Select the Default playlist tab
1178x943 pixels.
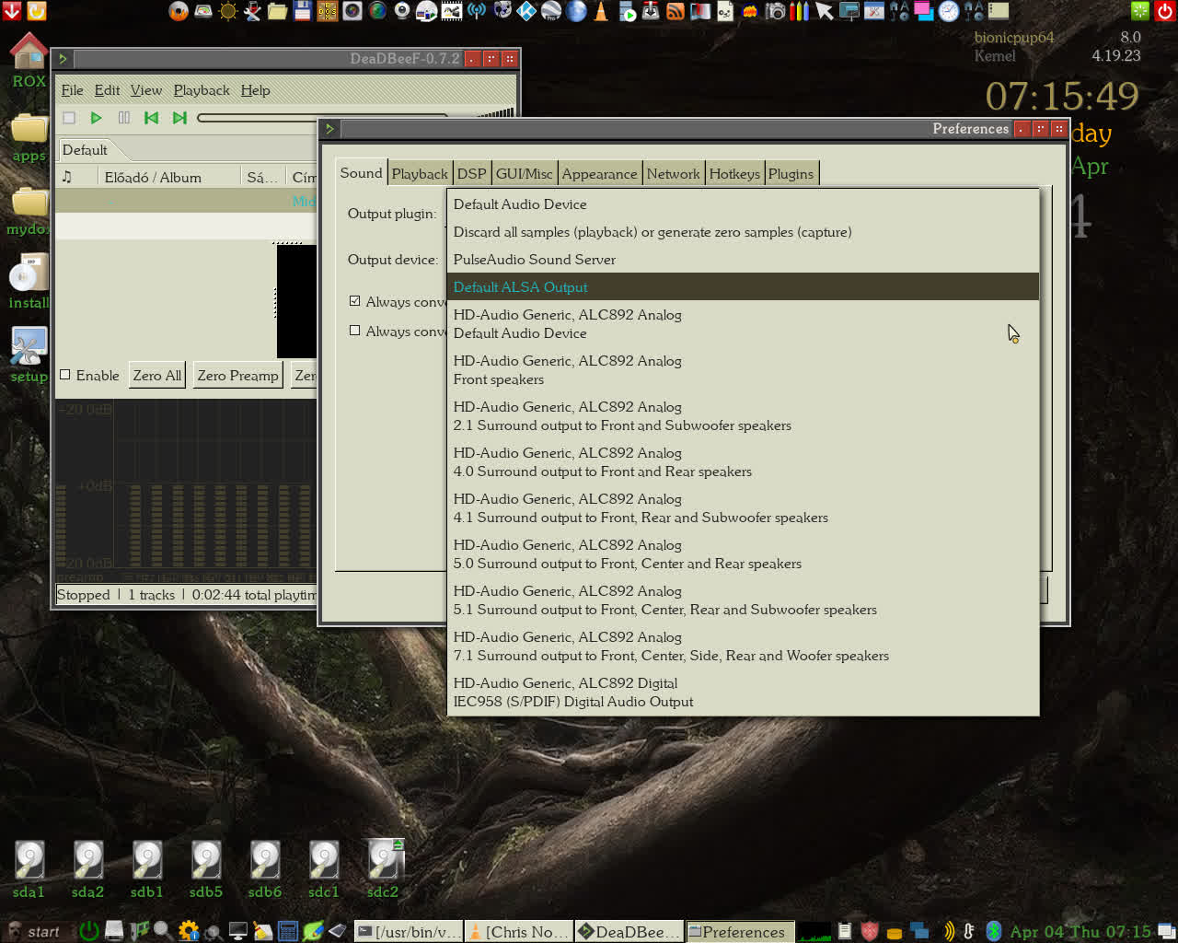(x=85, y=150)
